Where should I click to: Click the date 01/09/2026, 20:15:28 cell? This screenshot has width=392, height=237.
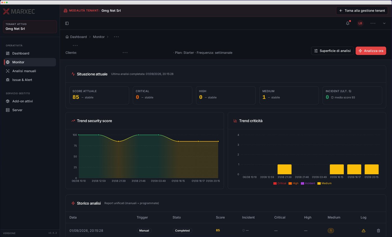tap(86, 231)
